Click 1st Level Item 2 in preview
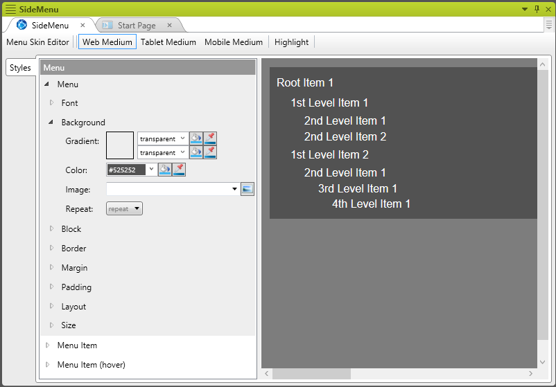This screenshot has height=387, width=556. (x=329, y=154)
